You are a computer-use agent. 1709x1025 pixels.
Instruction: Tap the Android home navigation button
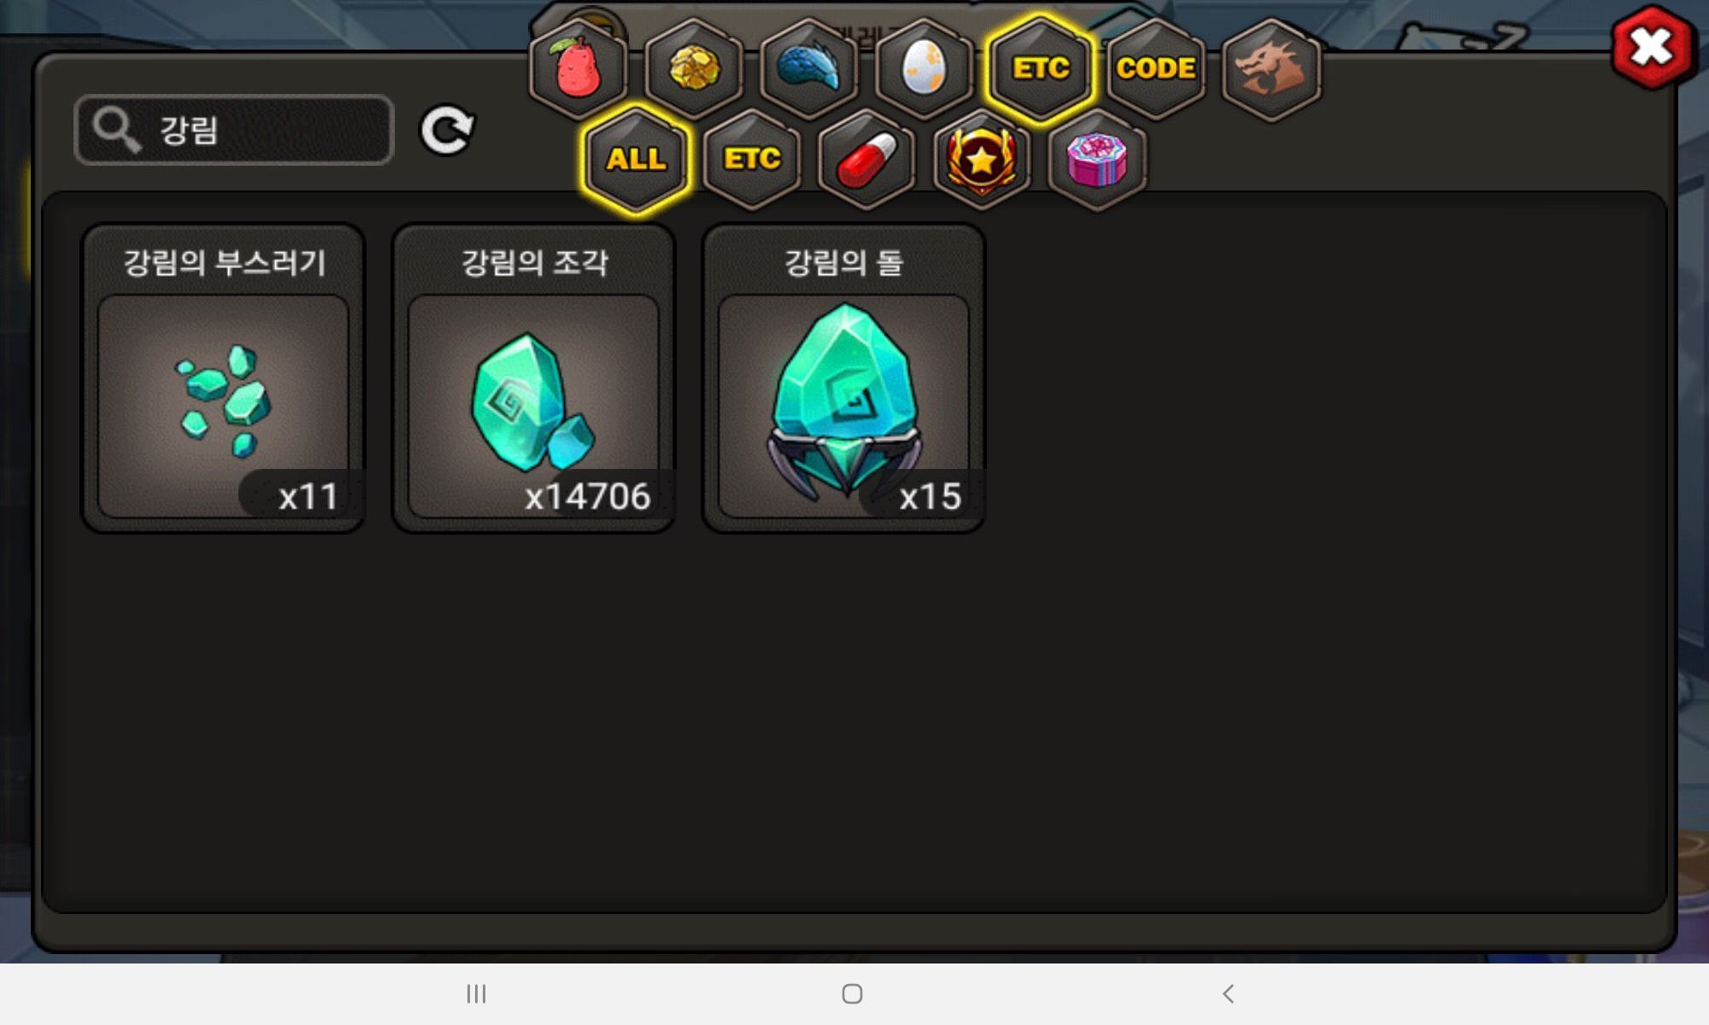pyautogui.click(x=852, y=993)
